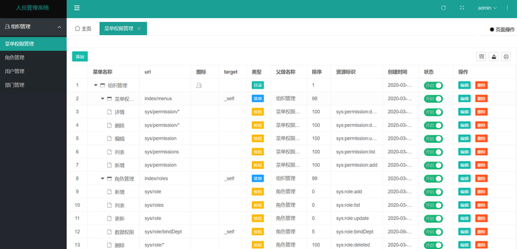Click the window icon before 组织管理 in row 1
The width and height of the screenshot is (517, 249).
pyautogui.click(x=103, y=85)
